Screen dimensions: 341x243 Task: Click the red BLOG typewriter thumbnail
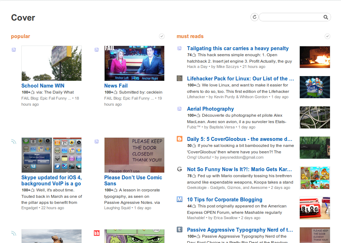[x=315, y=208]
